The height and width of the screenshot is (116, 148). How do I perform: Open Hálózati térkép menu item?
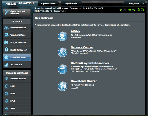pos(17,28)
